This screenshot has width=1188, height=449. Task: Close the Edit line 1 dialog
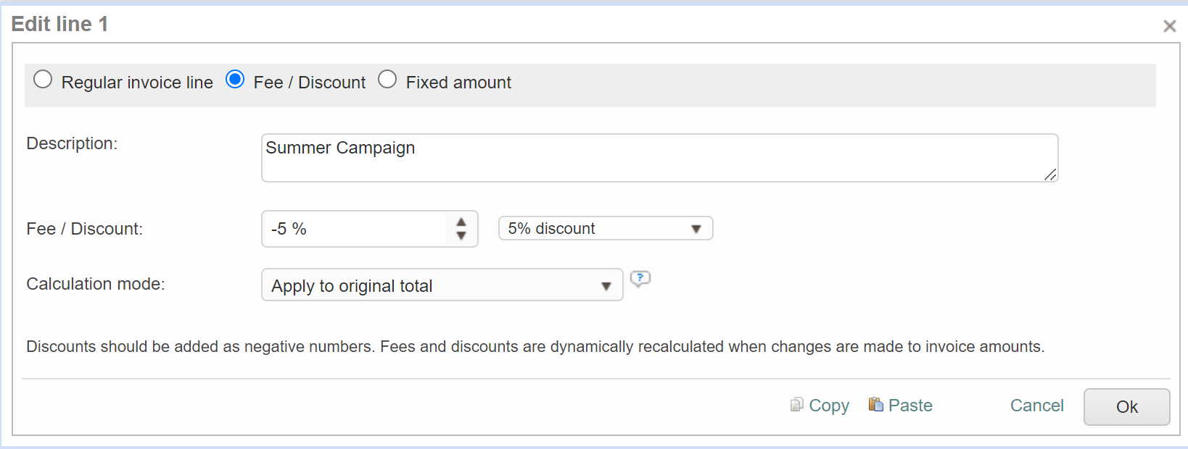coord(1169,27)
